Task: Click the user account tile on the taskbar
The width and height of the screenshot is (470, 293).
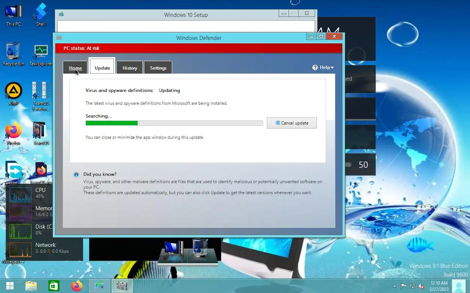Action: [x=459, y=286]
